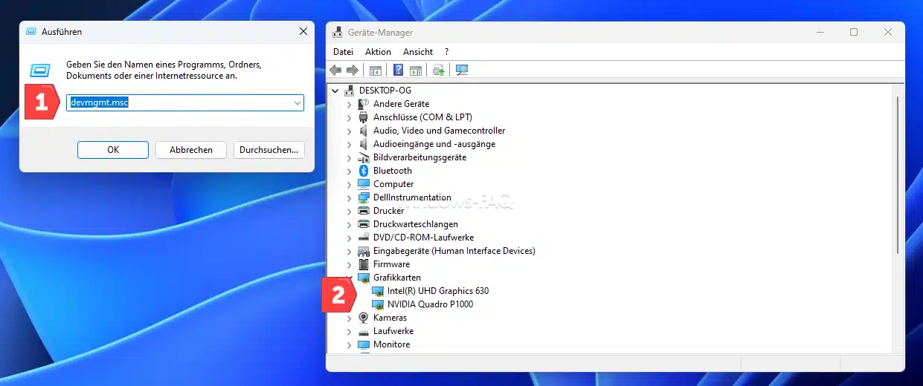
Task: Click the scan for hardware changes icon
Action: tap(462, 71)
